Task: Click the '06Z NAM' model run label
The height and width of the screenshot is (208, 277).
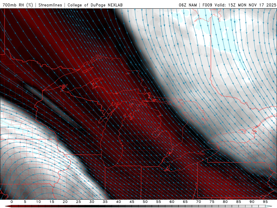Action: pyautogui.click(x=188, y=5)
